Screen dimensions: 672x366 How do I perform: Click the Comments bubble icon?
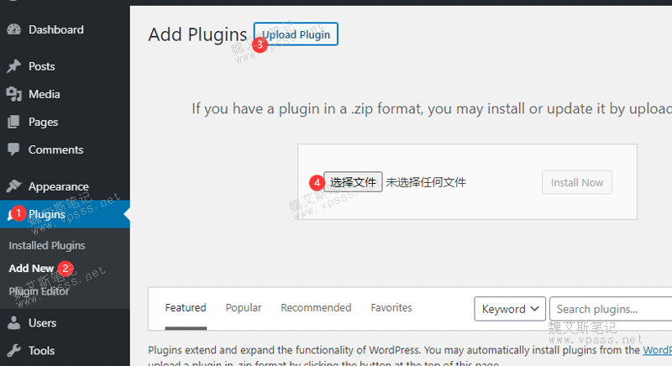[x=13, y=149]
